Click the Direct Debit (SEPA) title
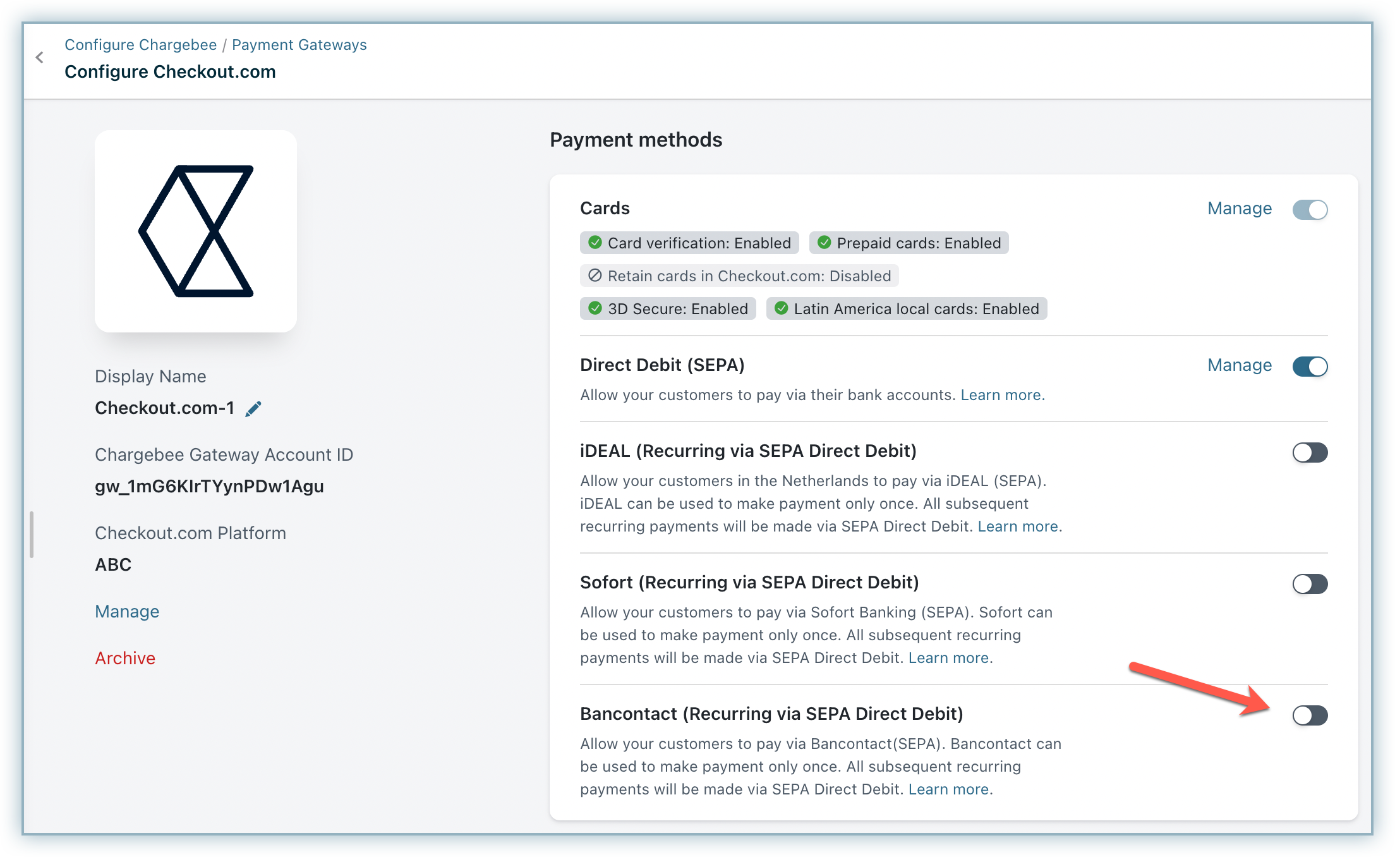The height and width of the screenshot is (857, 1395). point(662,365)
